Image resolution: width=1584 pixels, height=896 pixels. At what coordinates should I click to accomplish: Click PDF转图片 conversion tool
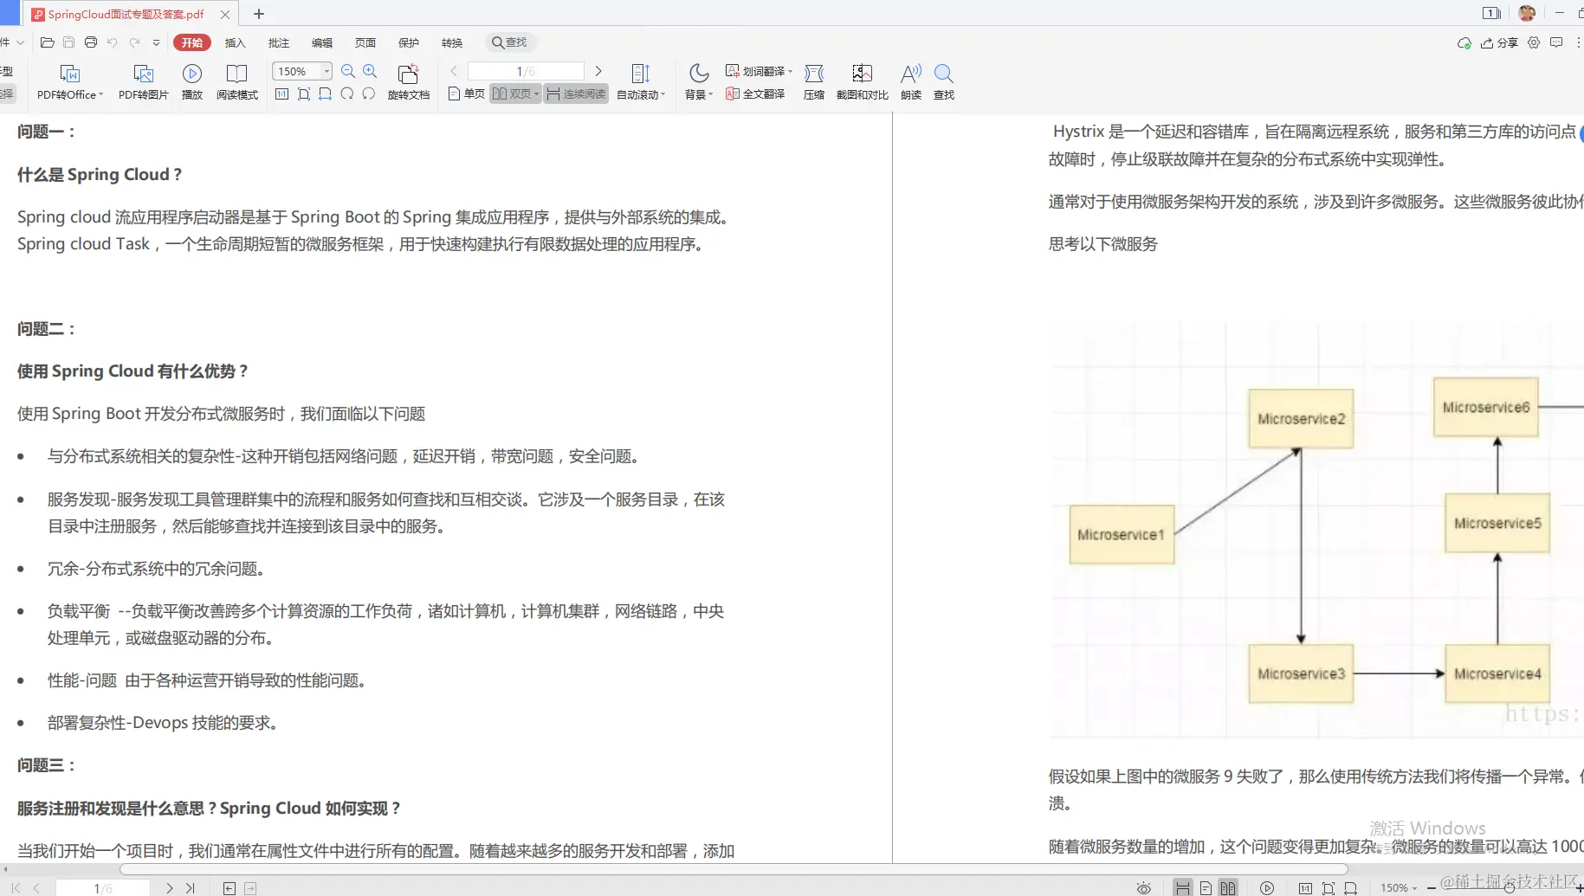pos(144,82)
